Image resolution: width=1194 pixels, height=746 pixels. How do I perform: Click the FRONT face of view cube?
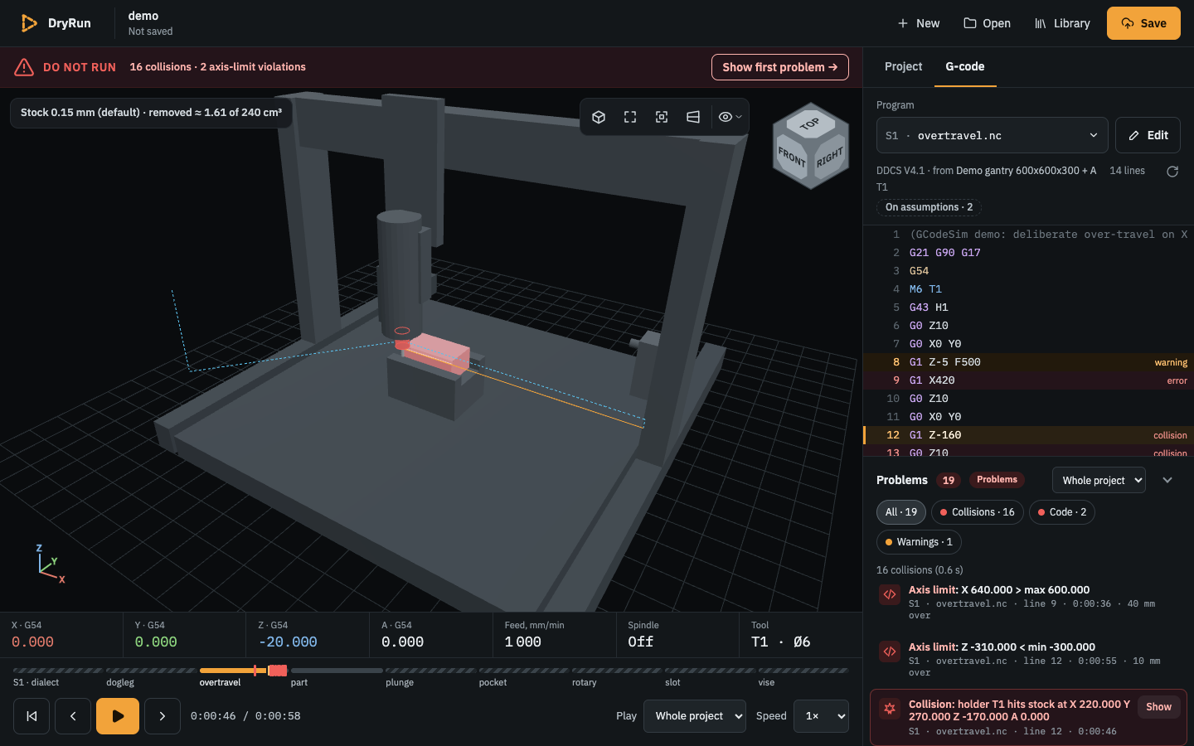click(791, 156)
